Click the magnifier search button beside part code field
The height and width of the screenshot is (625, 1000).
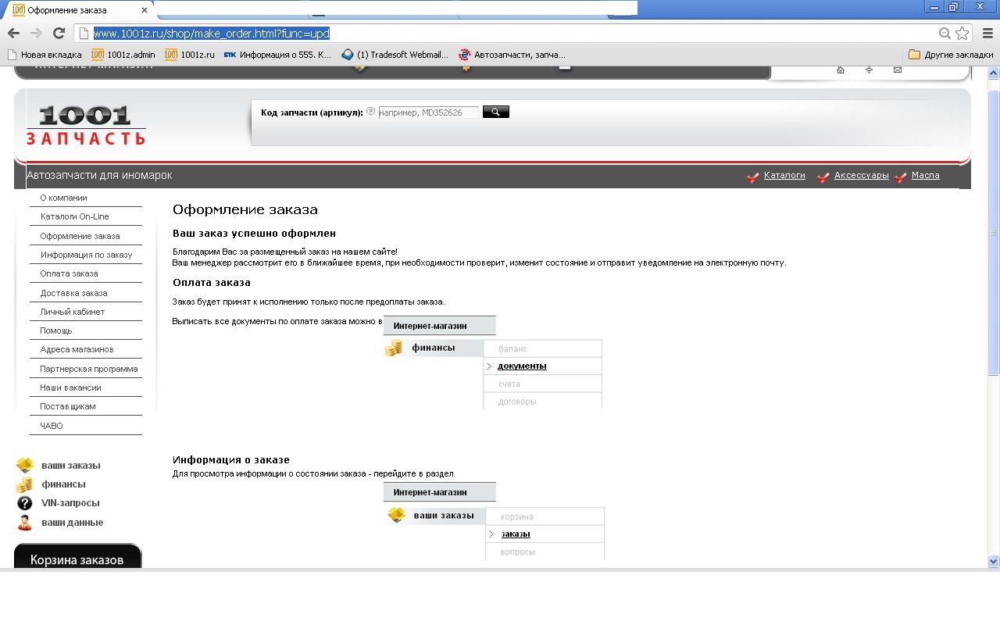click(x=495, y=112)
